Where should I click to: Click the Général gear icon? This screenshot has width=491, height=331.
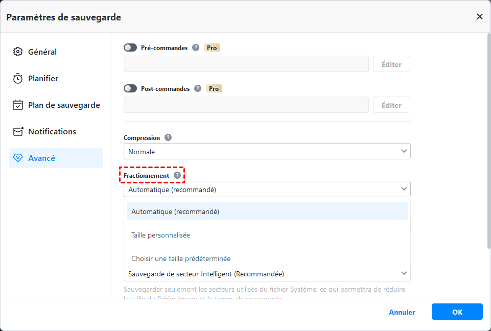18,52
